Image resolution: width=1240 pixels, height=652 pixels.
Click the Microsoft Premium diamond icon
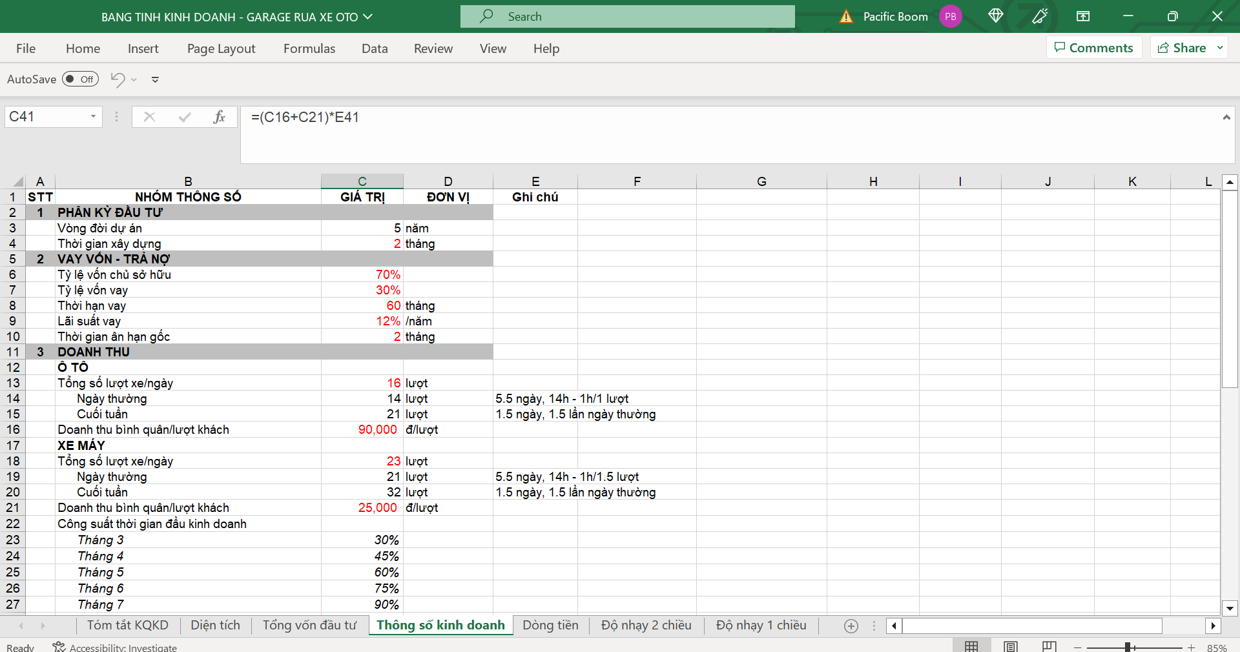(x=995, y=16)
